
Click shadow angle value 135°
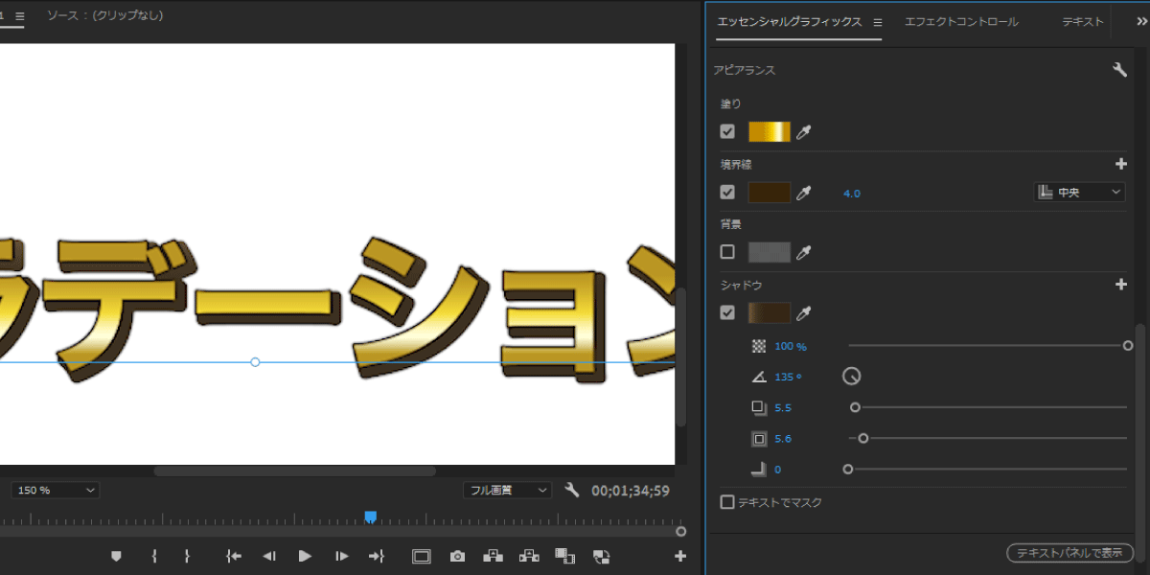[x=789, y=377]
